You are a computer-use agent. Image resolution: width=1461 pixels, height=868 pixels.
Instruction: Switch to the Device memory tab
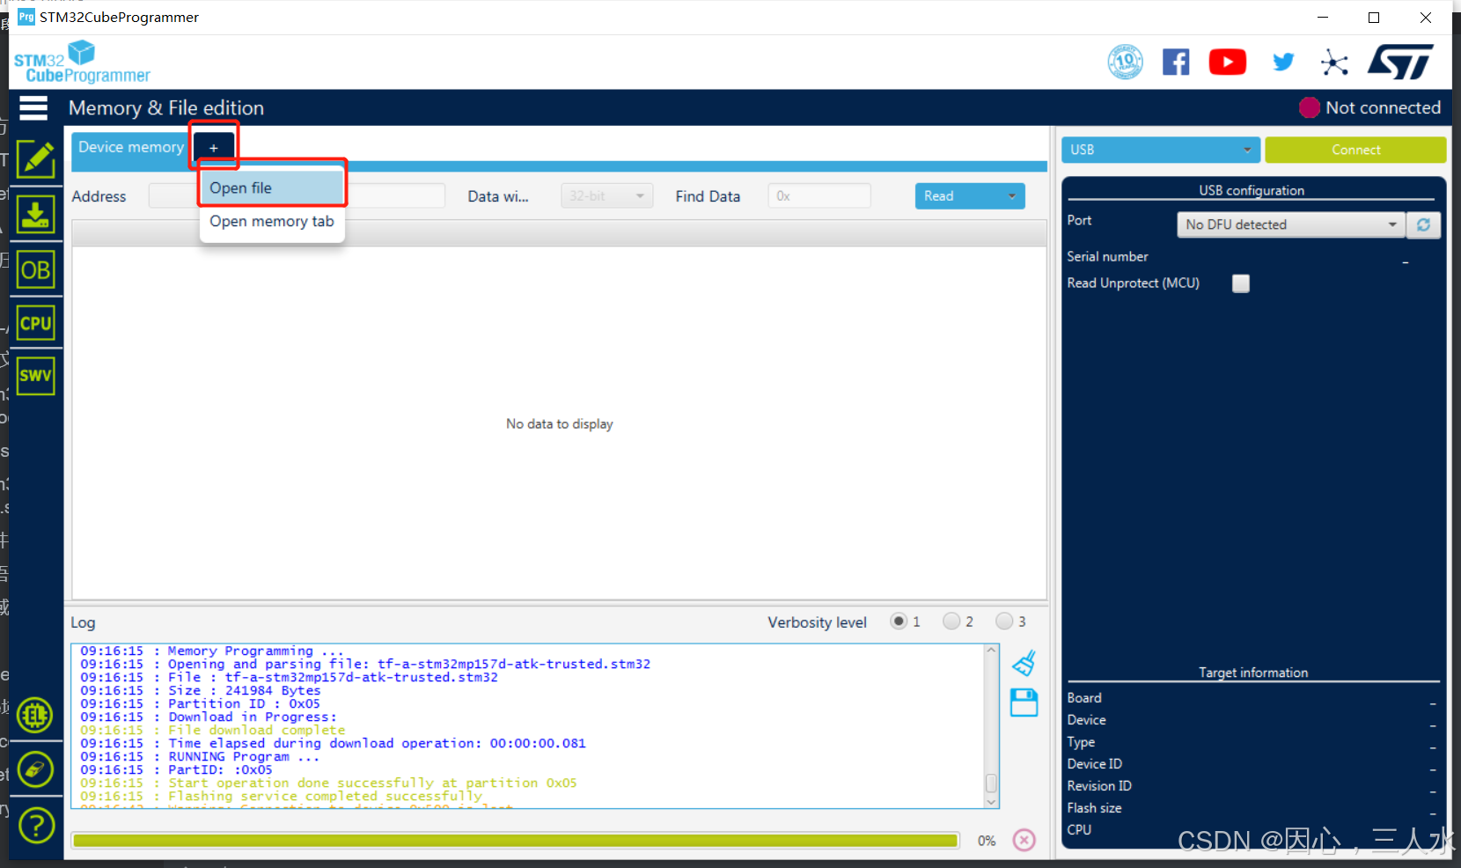[131, 147]
